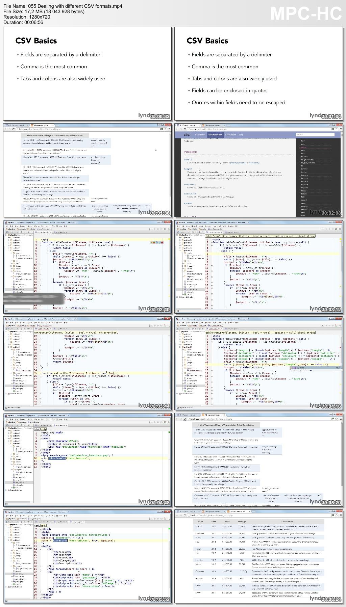Screen dimensions: 346x607
Task: Click the 'delimiter' parameter name
Action: [x=190, y=185]
